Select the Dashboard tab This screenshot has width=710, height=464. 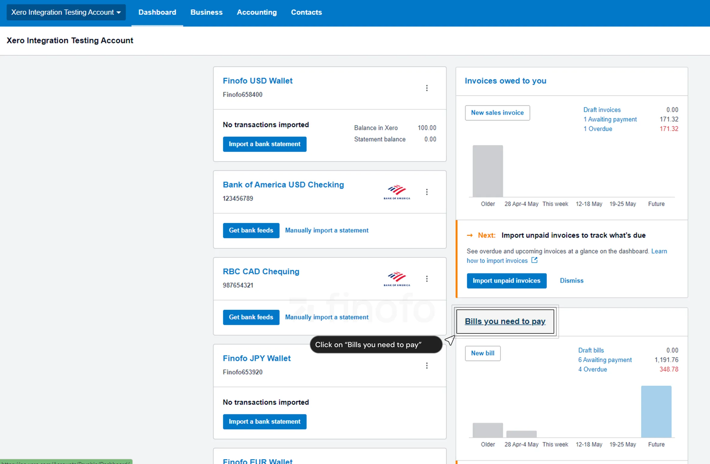click(x=157, y=12)
